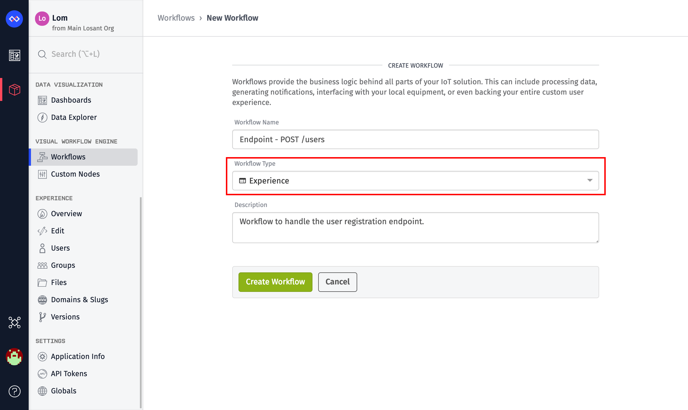Select the red applications cube icon
Viewport: 688px width, 410px height.
point(15,90)
